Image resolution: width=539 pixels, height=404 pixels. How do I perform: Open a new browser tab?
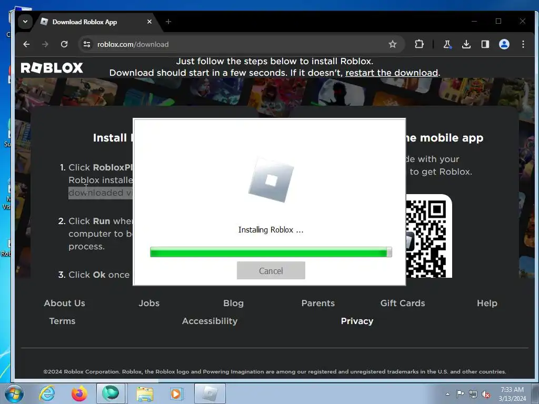coord(168,22)
